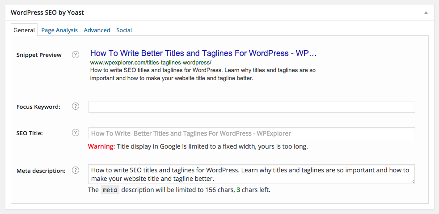Click the red Warning: label

click(x=101, y=146)
